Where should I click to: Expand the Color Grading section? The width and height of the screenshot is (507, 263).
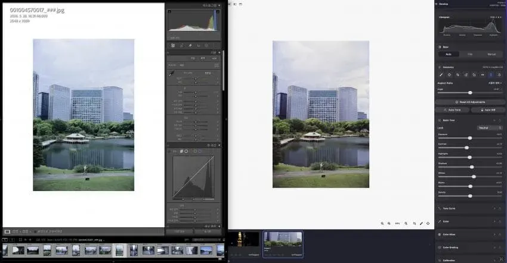(x=494, y=248)
